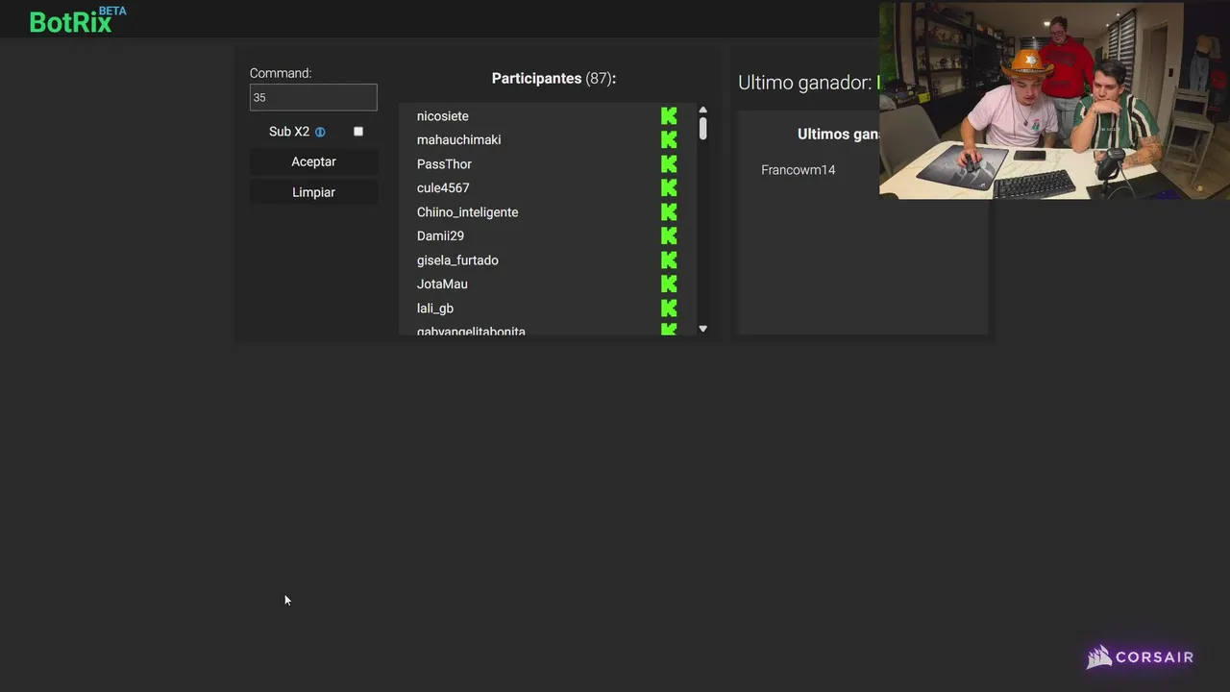The width and height of the screenshot is (1230, 692).
Task: Select participant PassThor
Action: [x=444, y=164]
